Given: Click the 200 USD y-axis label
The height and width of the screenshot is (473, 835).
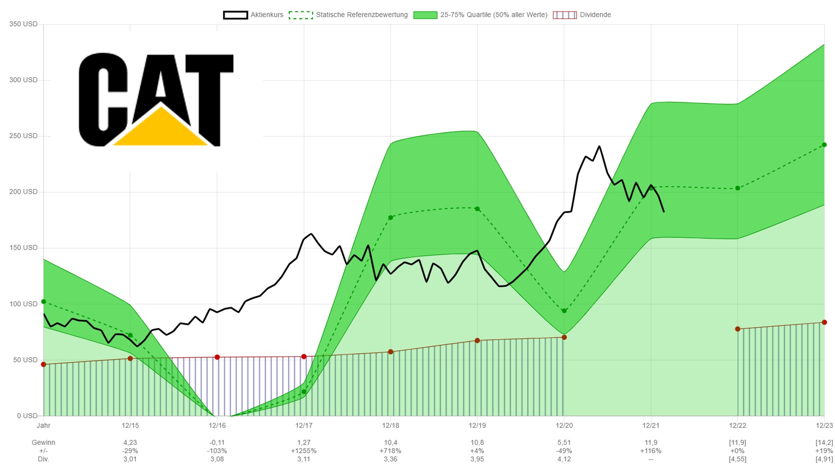Looking at the screenshot, I should click(x=24, y=192).
